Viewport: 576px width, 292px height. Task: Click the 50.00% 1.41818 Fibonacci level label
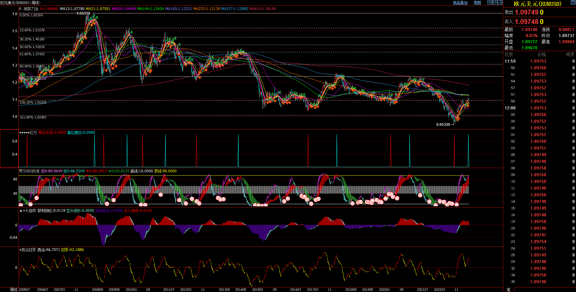click(32, 47)
